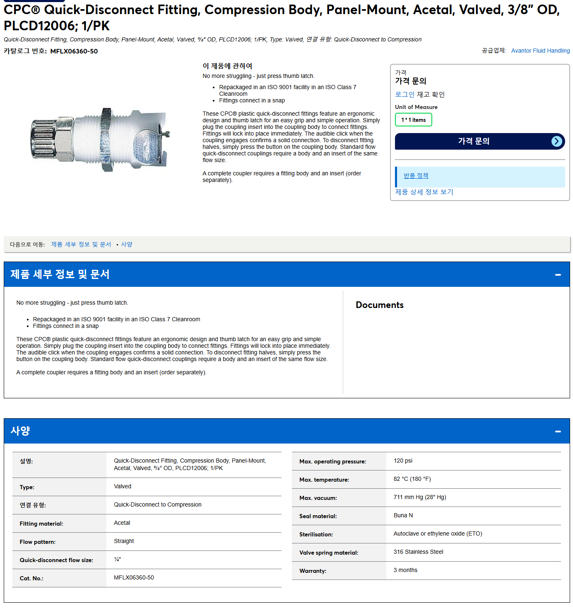The image size is (573, 611).
Task: Click the catalog number MFLX06360-50 below the title
Action: [74, 51]
